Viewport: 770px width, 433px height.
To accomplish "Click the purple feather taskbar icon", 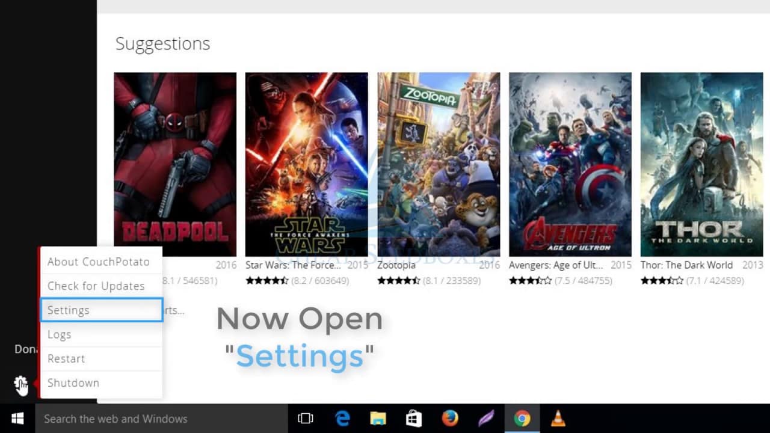I will [485, 419].
